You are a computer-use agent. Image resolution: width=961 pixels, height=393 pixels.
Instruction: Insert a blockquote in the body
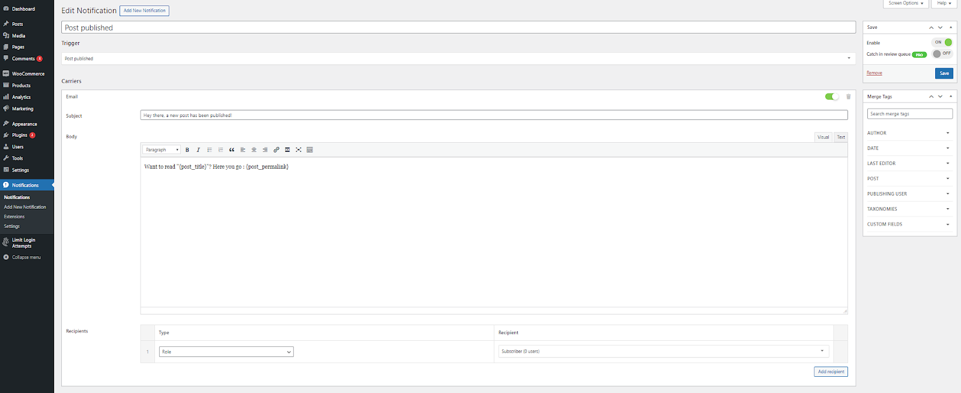[232, 150]
